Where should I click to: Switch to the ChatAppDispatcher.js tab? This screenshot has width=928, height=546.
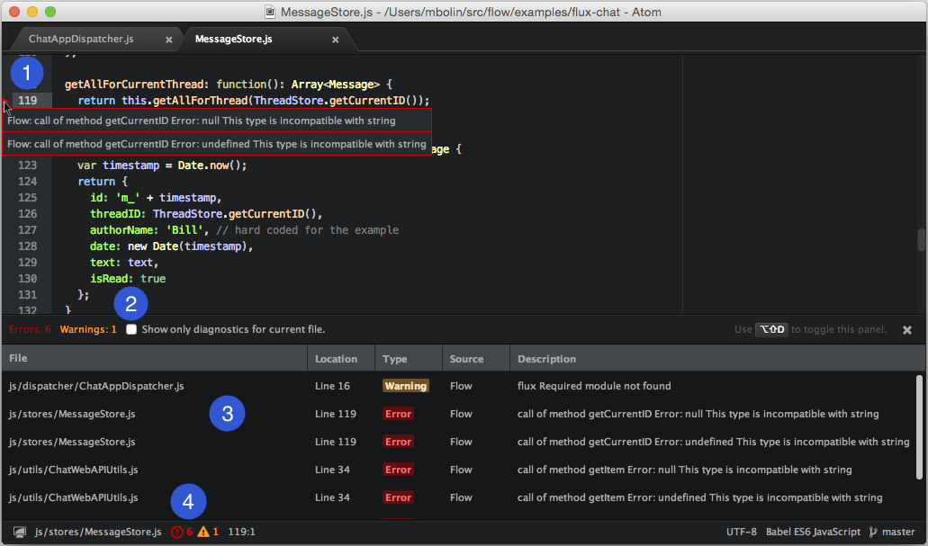pyautogui.click(x=81, y=40)
